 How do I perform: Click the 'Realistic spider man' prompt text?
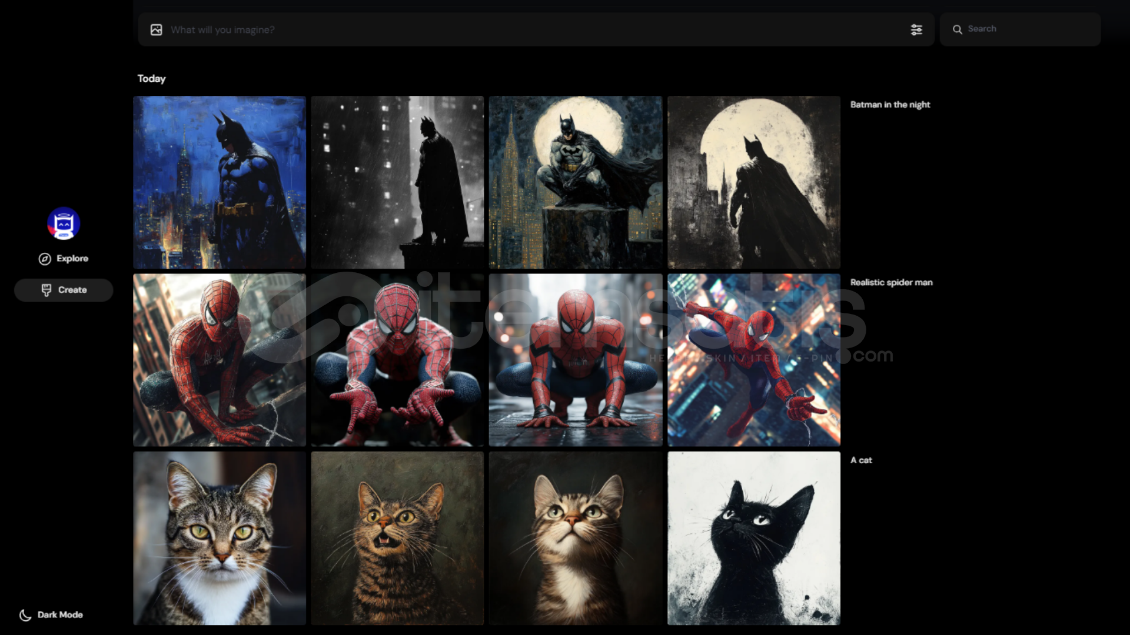click(891, 283)
